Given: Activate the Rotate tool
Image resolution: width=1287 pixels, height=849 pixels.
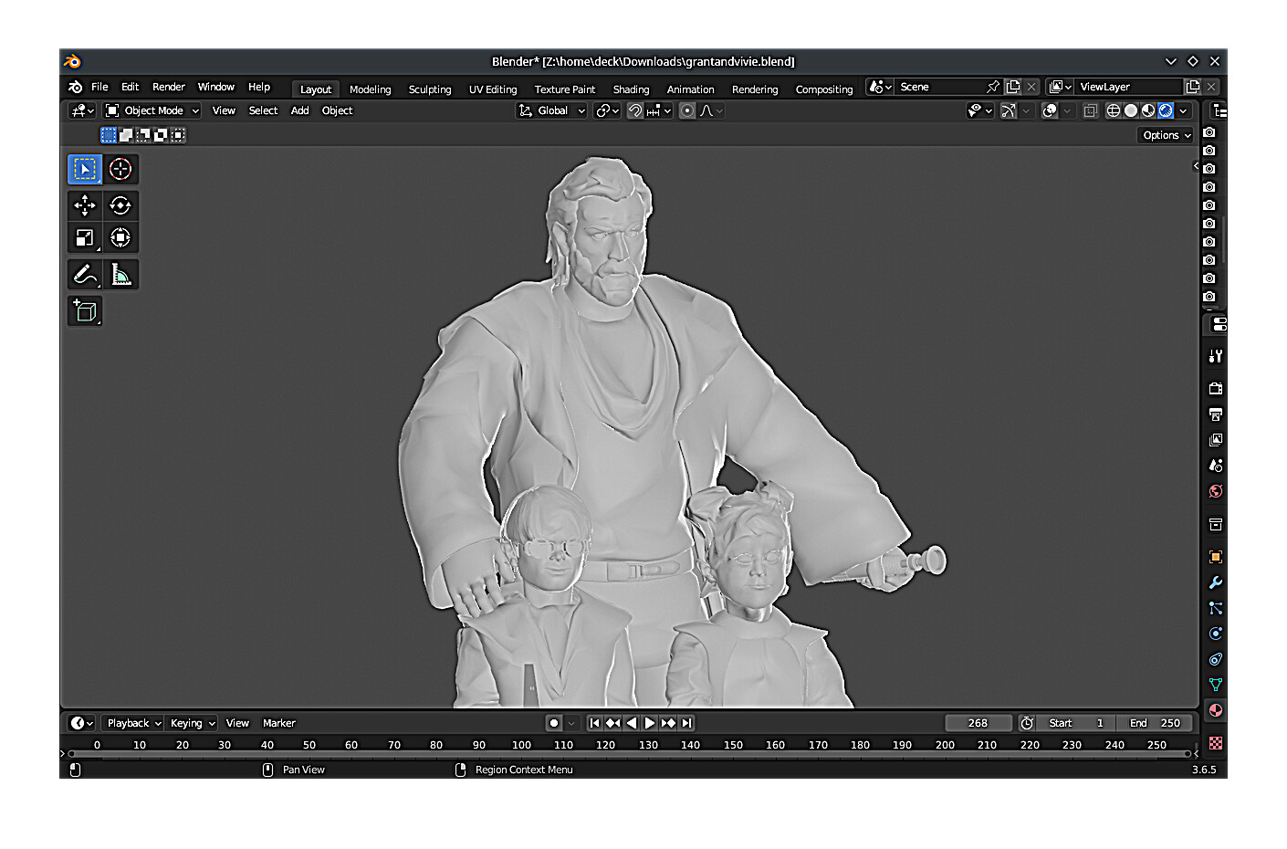Looking at the screenshot, I should tap(120, 205).
